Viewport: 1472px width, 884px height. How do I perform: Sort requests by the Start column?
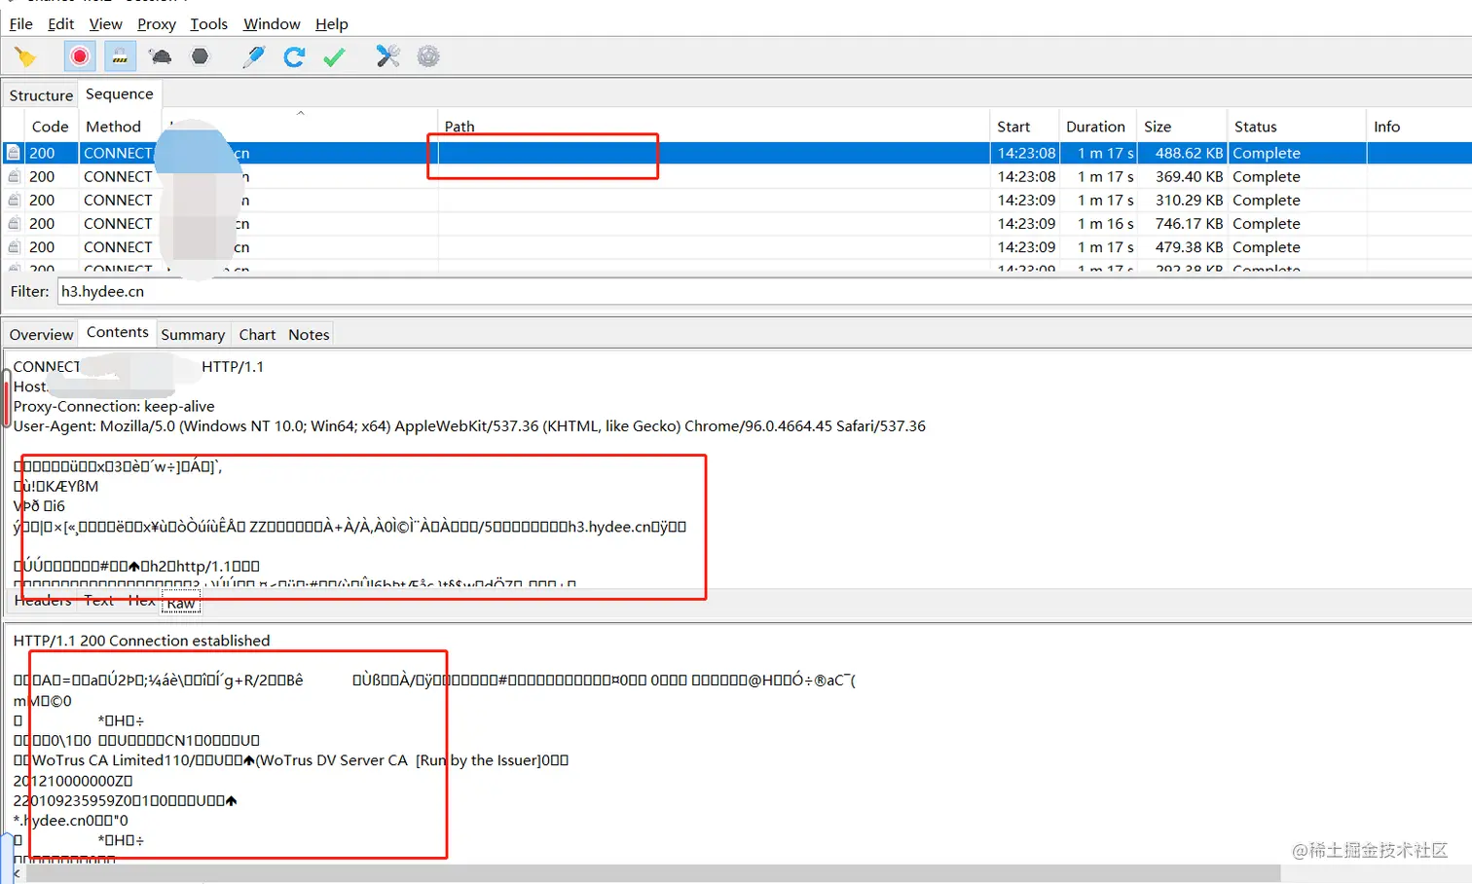click(x=1024, y=127)
